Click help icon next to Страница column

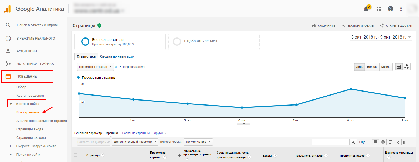pyautogui.click(x=103, y=155)
